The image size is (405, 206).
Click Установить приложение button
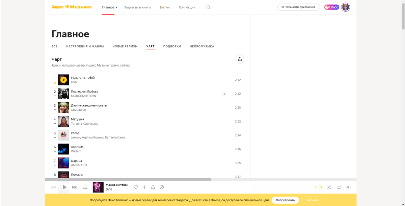pyautogui.click(x=299, y=7)
